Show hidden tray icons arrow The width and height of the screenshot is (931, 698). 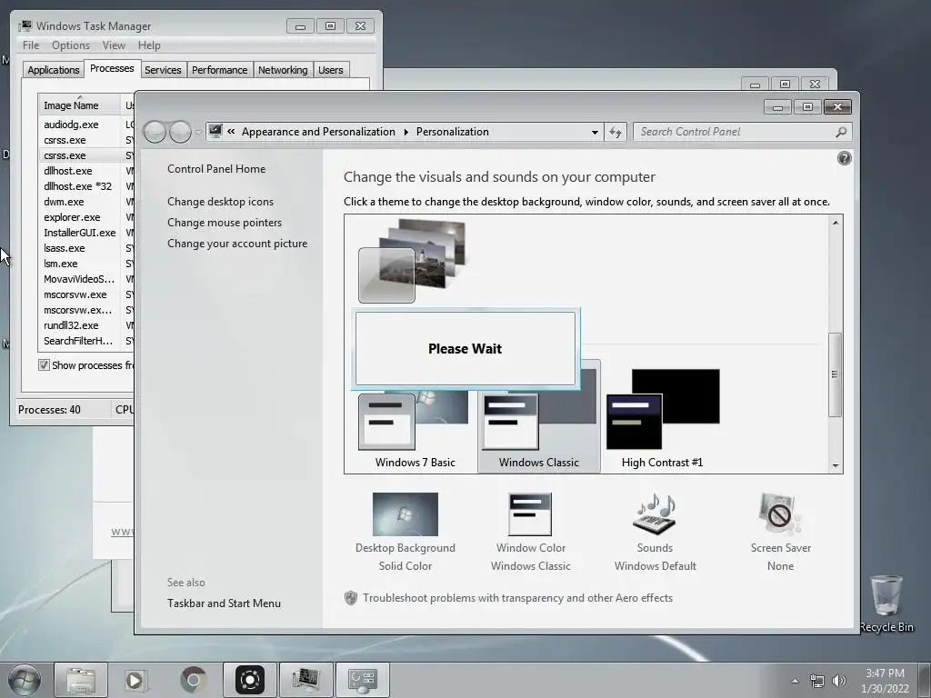(795, 680)
